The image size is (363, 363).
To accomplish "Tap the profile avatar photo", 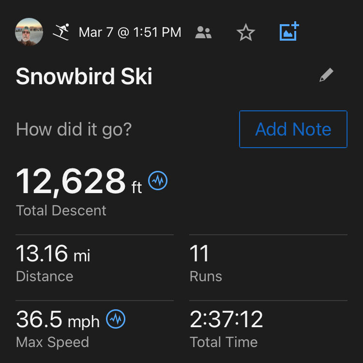I will 30,32.
